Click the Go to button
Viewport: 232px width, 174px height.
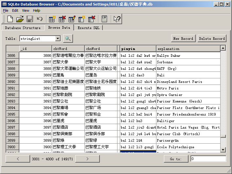coord(176,159)
